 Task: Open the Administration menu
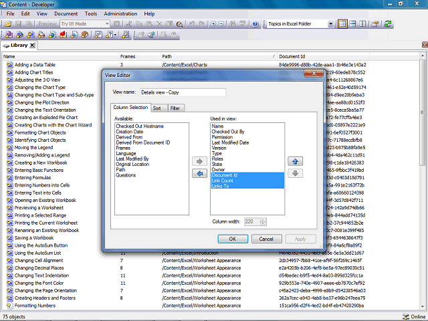(x=120, y=13)
